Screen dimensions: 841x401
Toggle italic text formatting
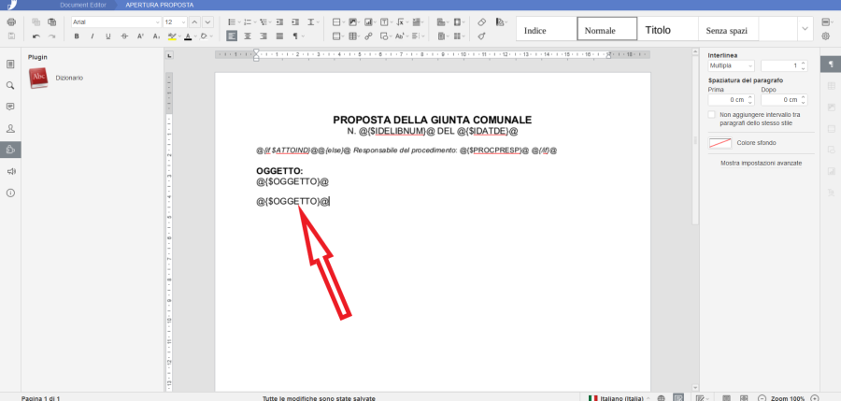point(92,36)
